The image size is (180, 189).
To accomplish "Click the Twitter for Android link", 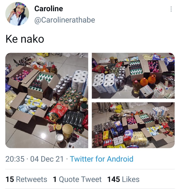I will coord(102,159).
